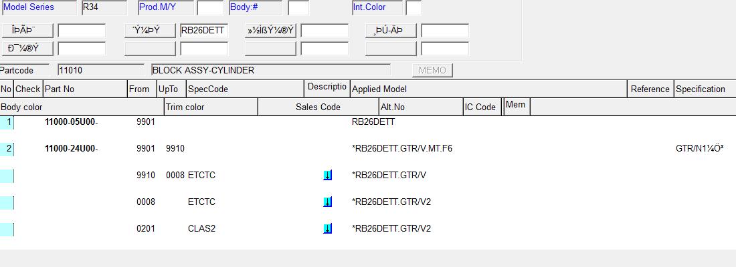
Task: Click the Applied Model column header
Action: click(488, 89)
